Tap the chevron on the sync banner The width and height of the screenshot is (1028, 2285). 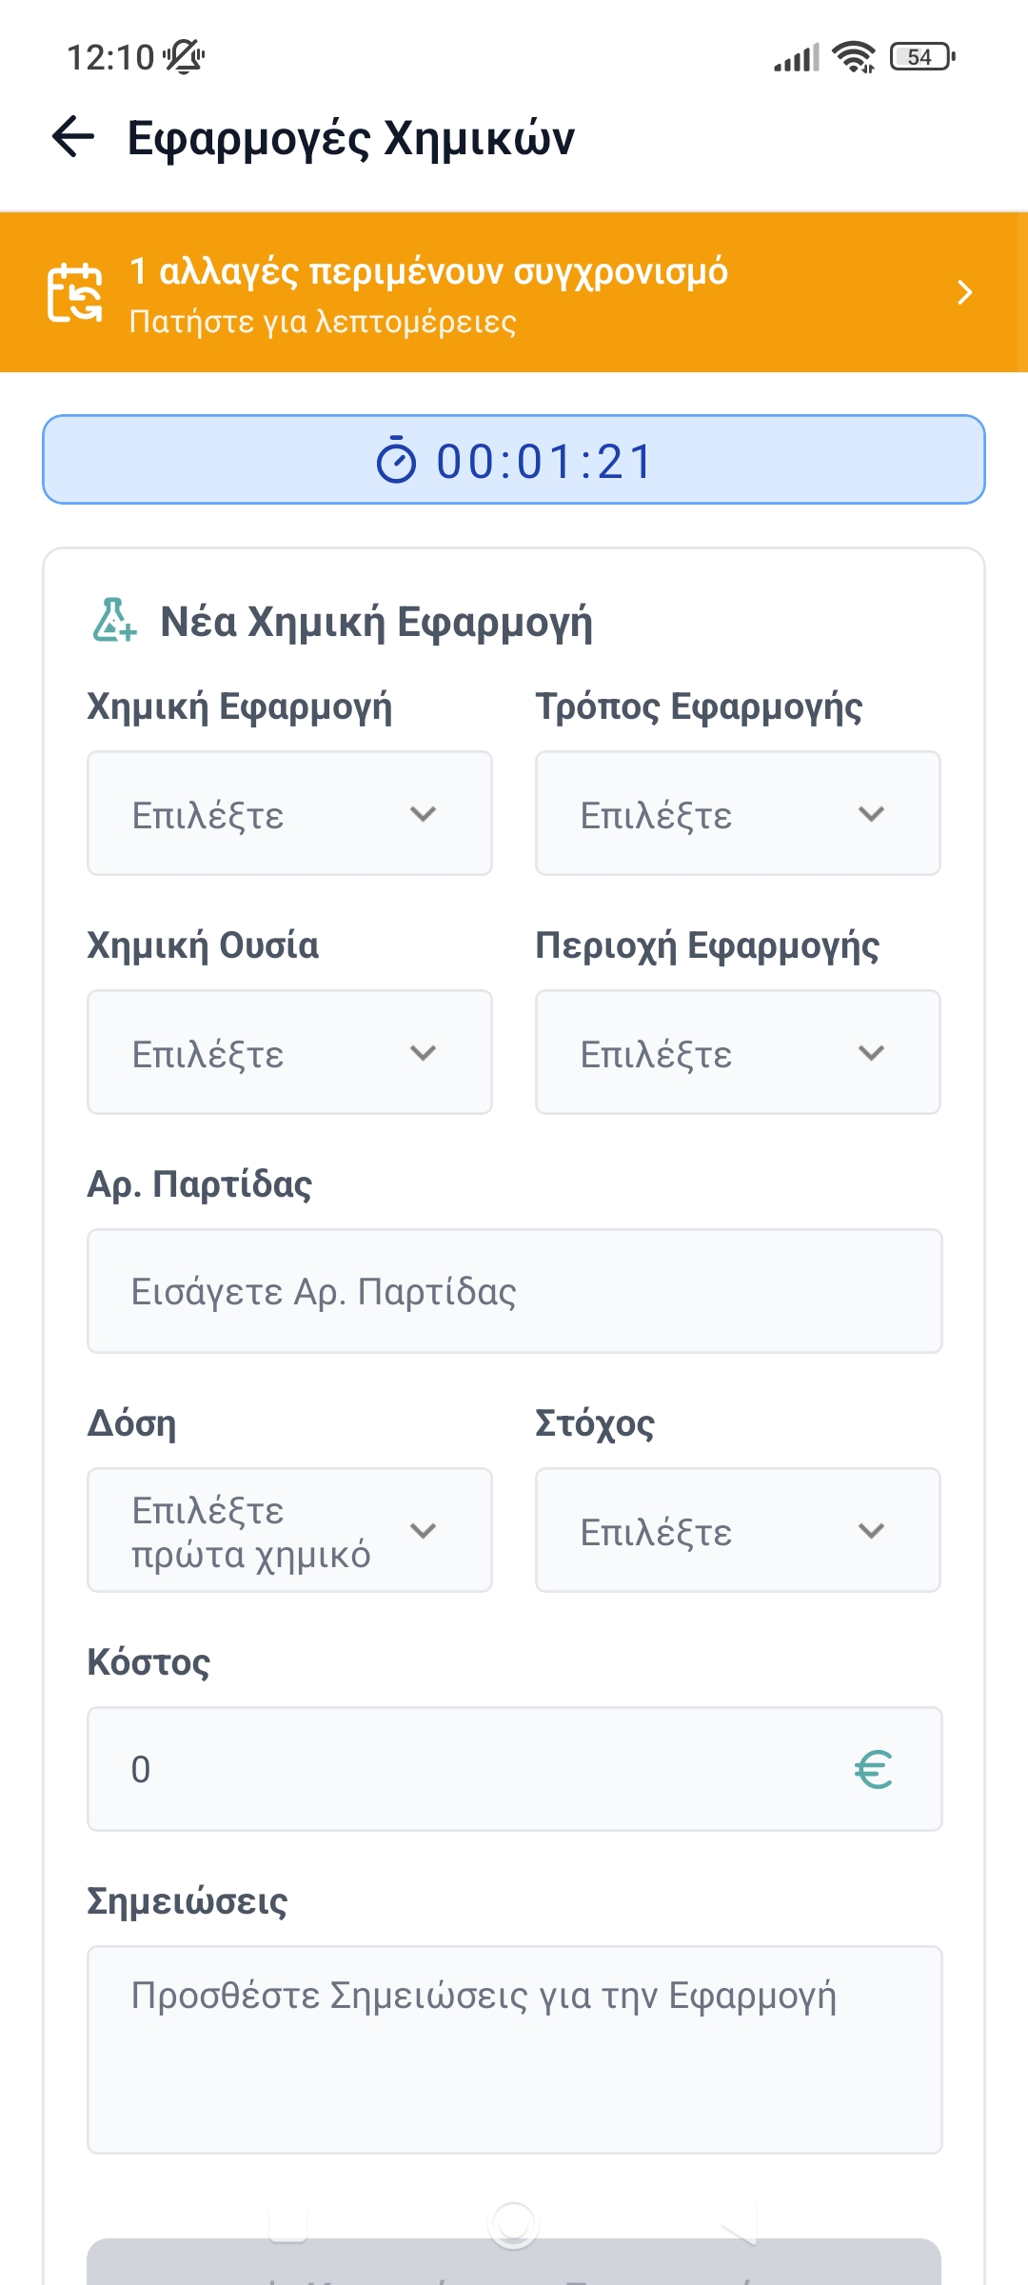[x=964, y=292]
